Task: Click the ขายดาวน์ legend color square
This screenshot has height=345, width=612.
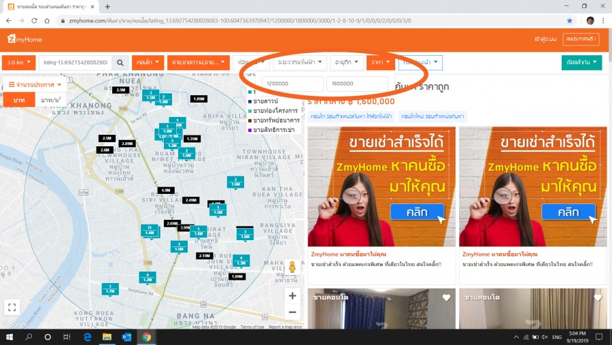Action: coord(250,101)
